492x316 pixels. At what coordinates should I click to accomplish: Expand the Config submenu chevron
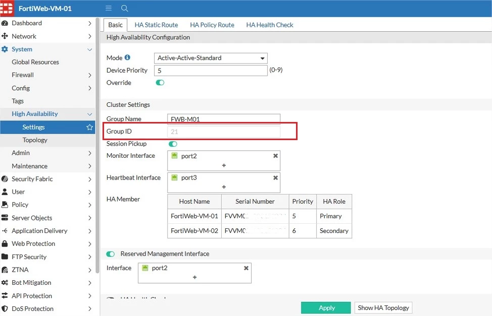pyautogui.click(x=90, y=88)
